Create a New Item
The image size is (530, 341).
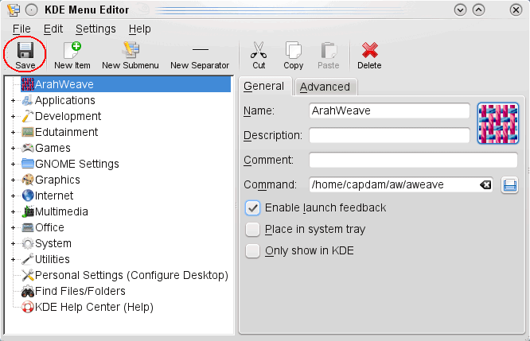pos(72,56)
